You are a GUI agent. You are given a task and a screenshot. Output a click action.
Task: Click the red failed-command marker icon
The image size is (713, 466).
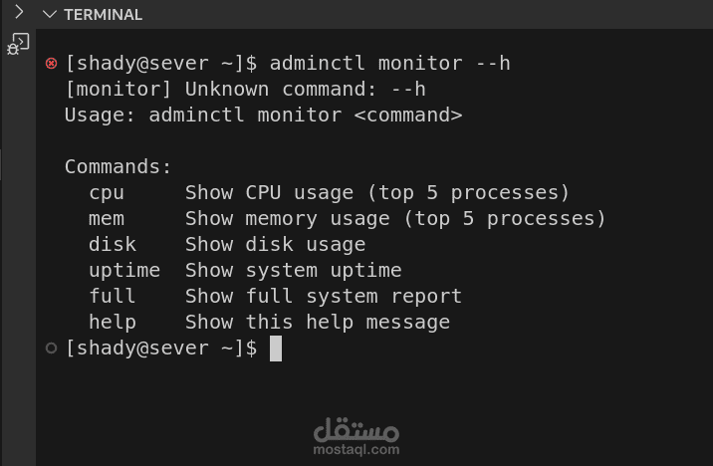click(x=52, y=63)
